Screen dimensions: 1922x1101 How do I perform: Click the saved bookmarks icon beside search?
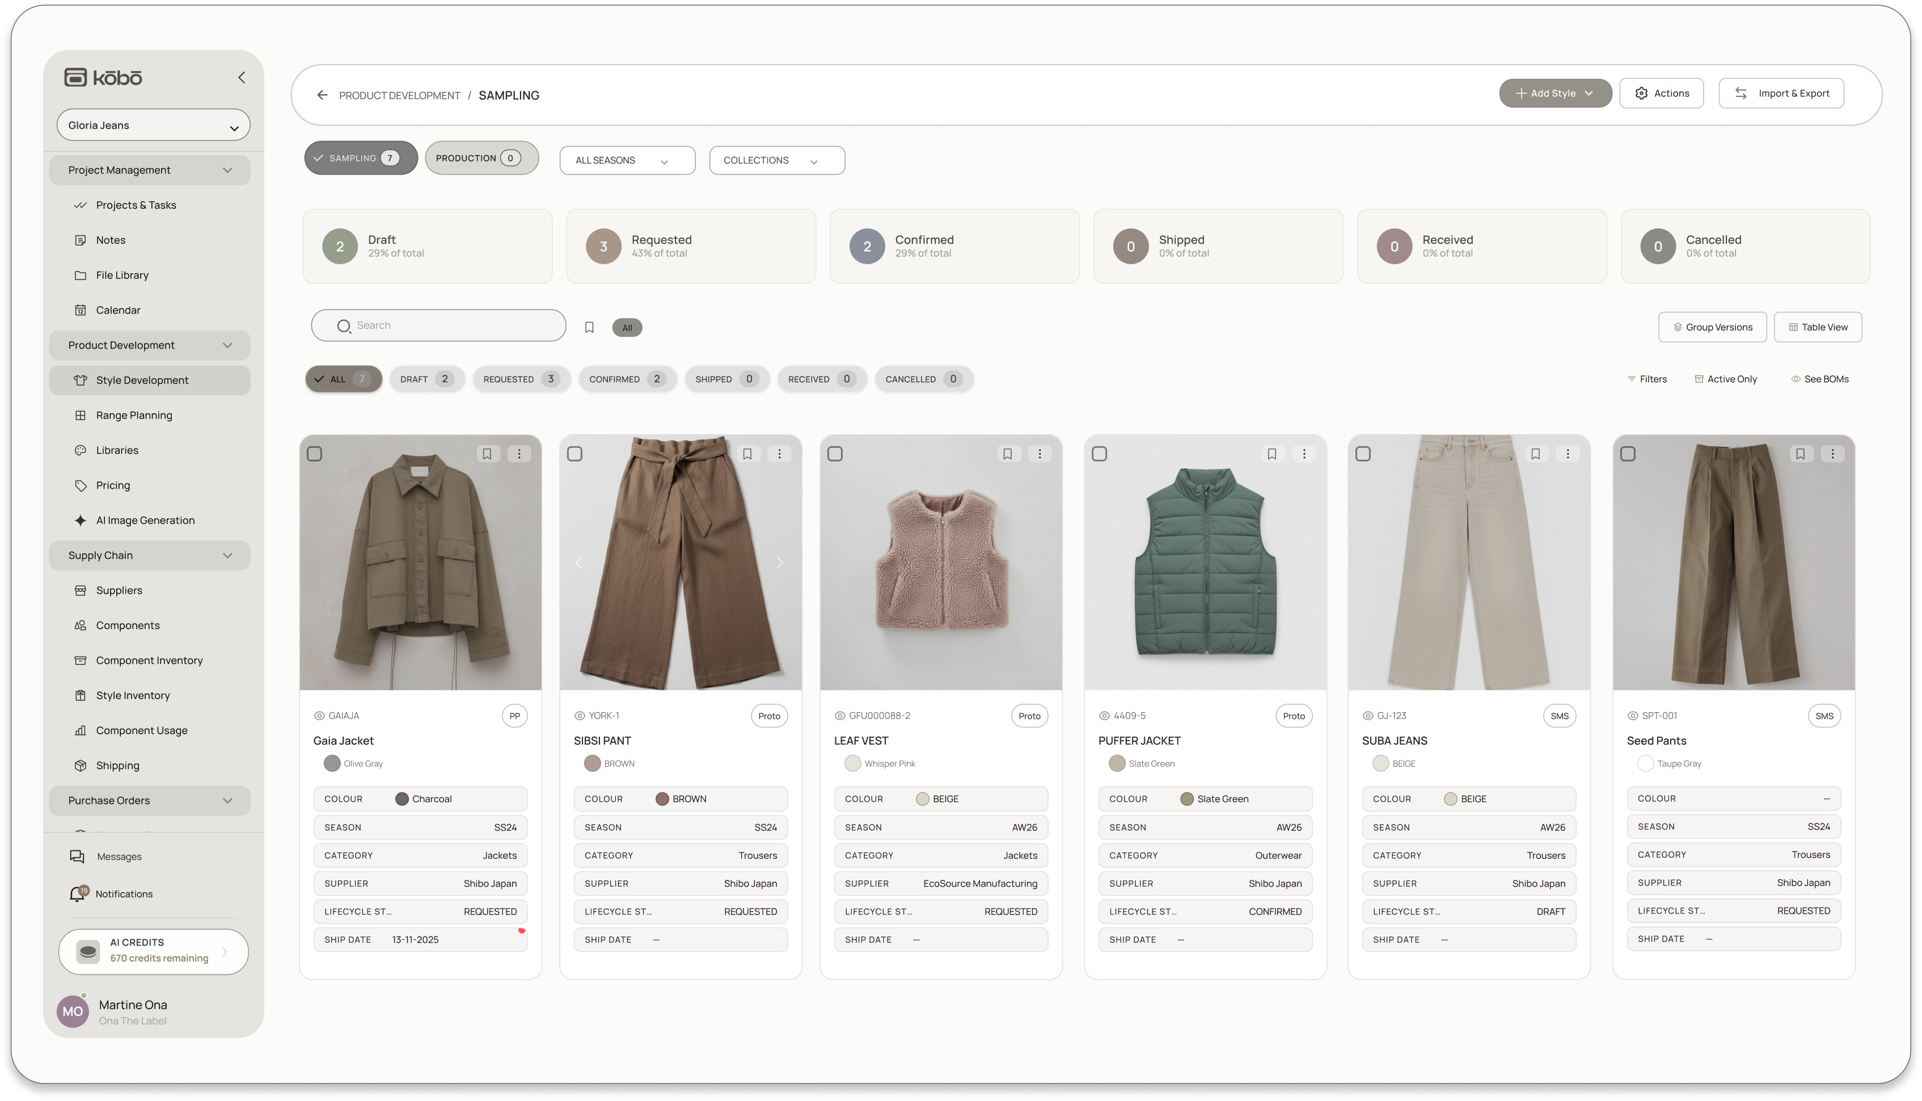tap(589, 328)
